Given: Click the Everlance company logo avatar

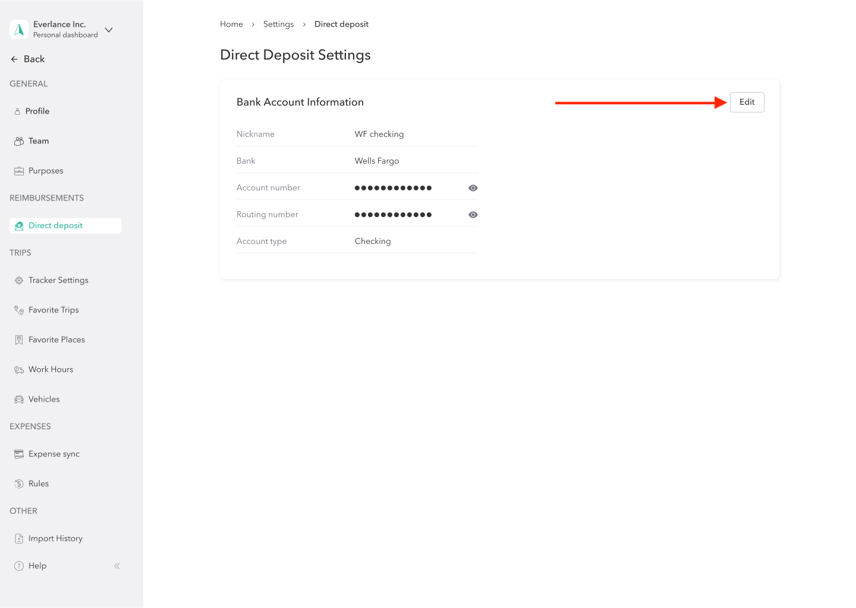Looking at the screenshot, I should tap(19, 29).
